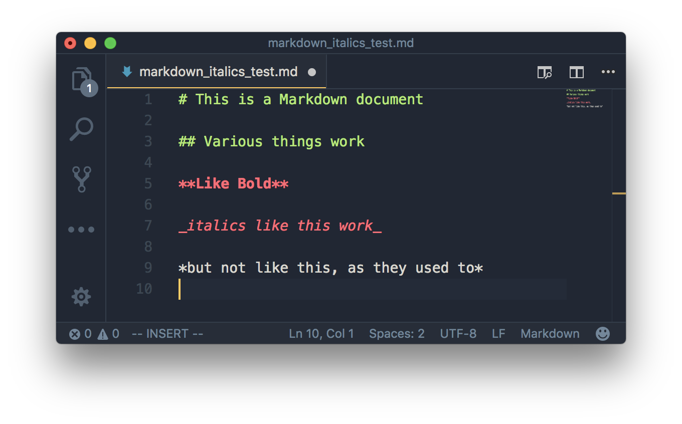Screen dimensions: 682x424
Task: Change line endings via 'LF'
Action: 498,333
